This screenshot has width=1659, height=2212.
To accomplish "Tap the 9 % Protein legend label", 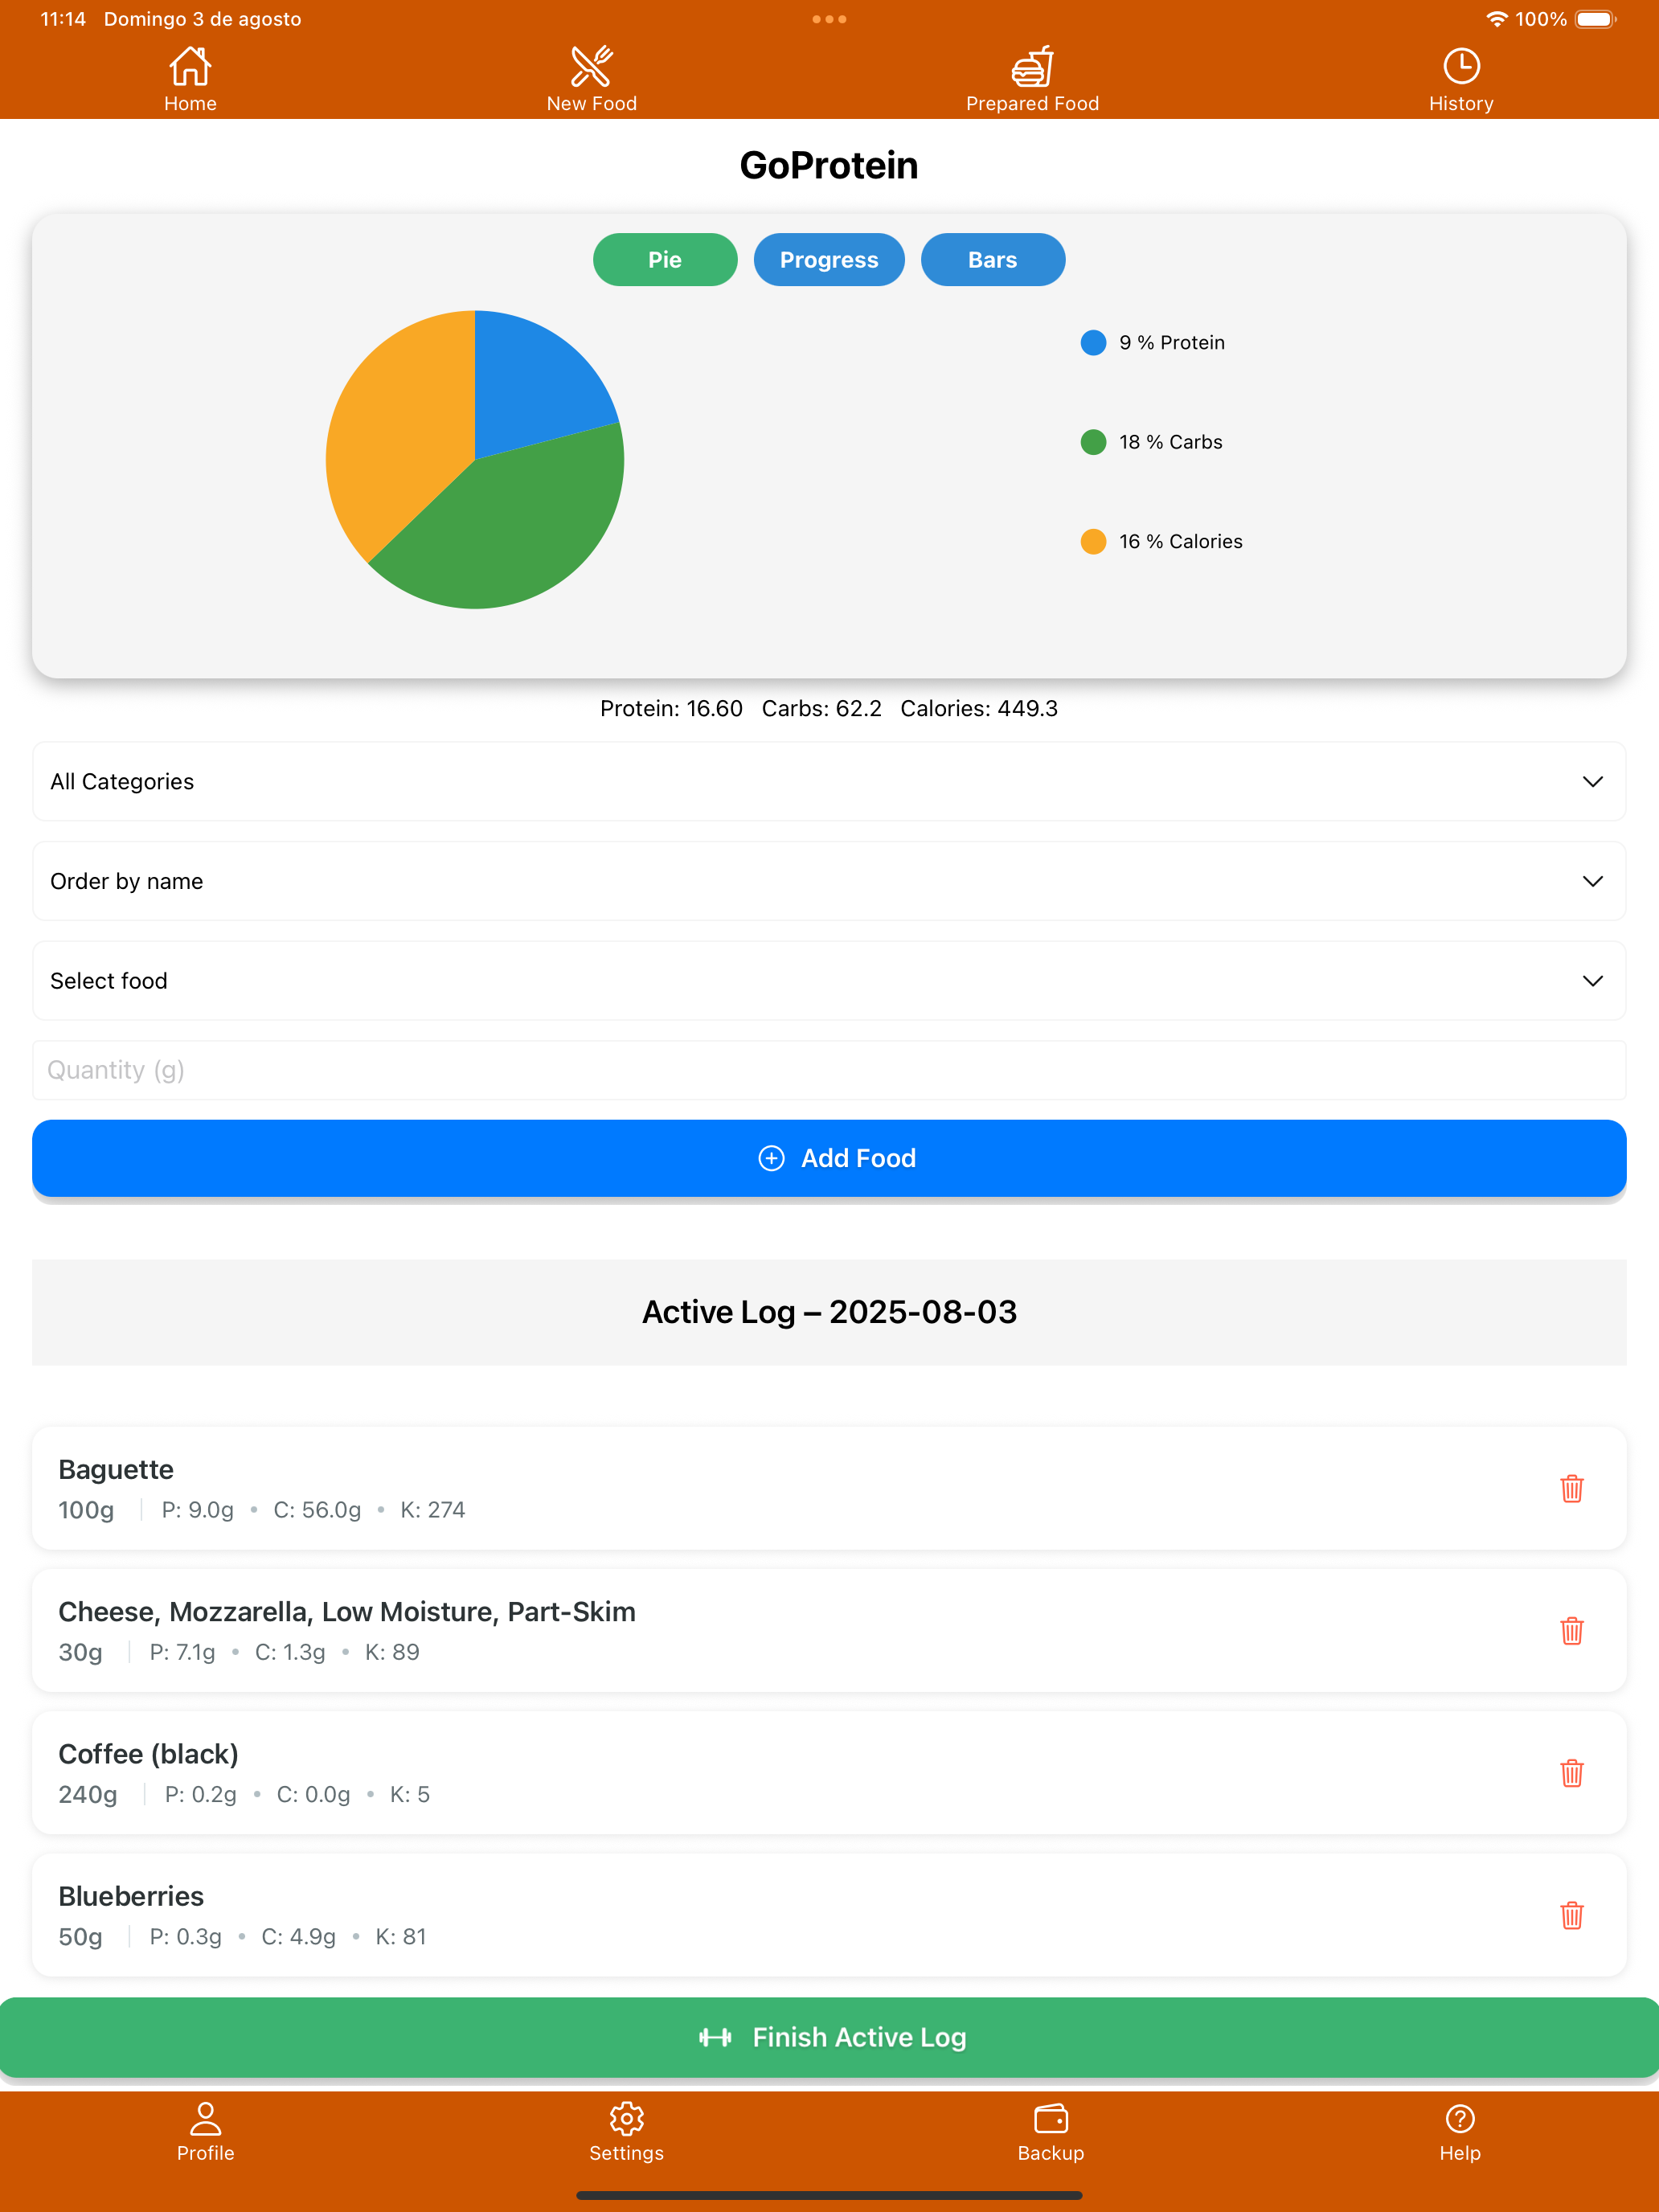I will (x=1172, y=342).
